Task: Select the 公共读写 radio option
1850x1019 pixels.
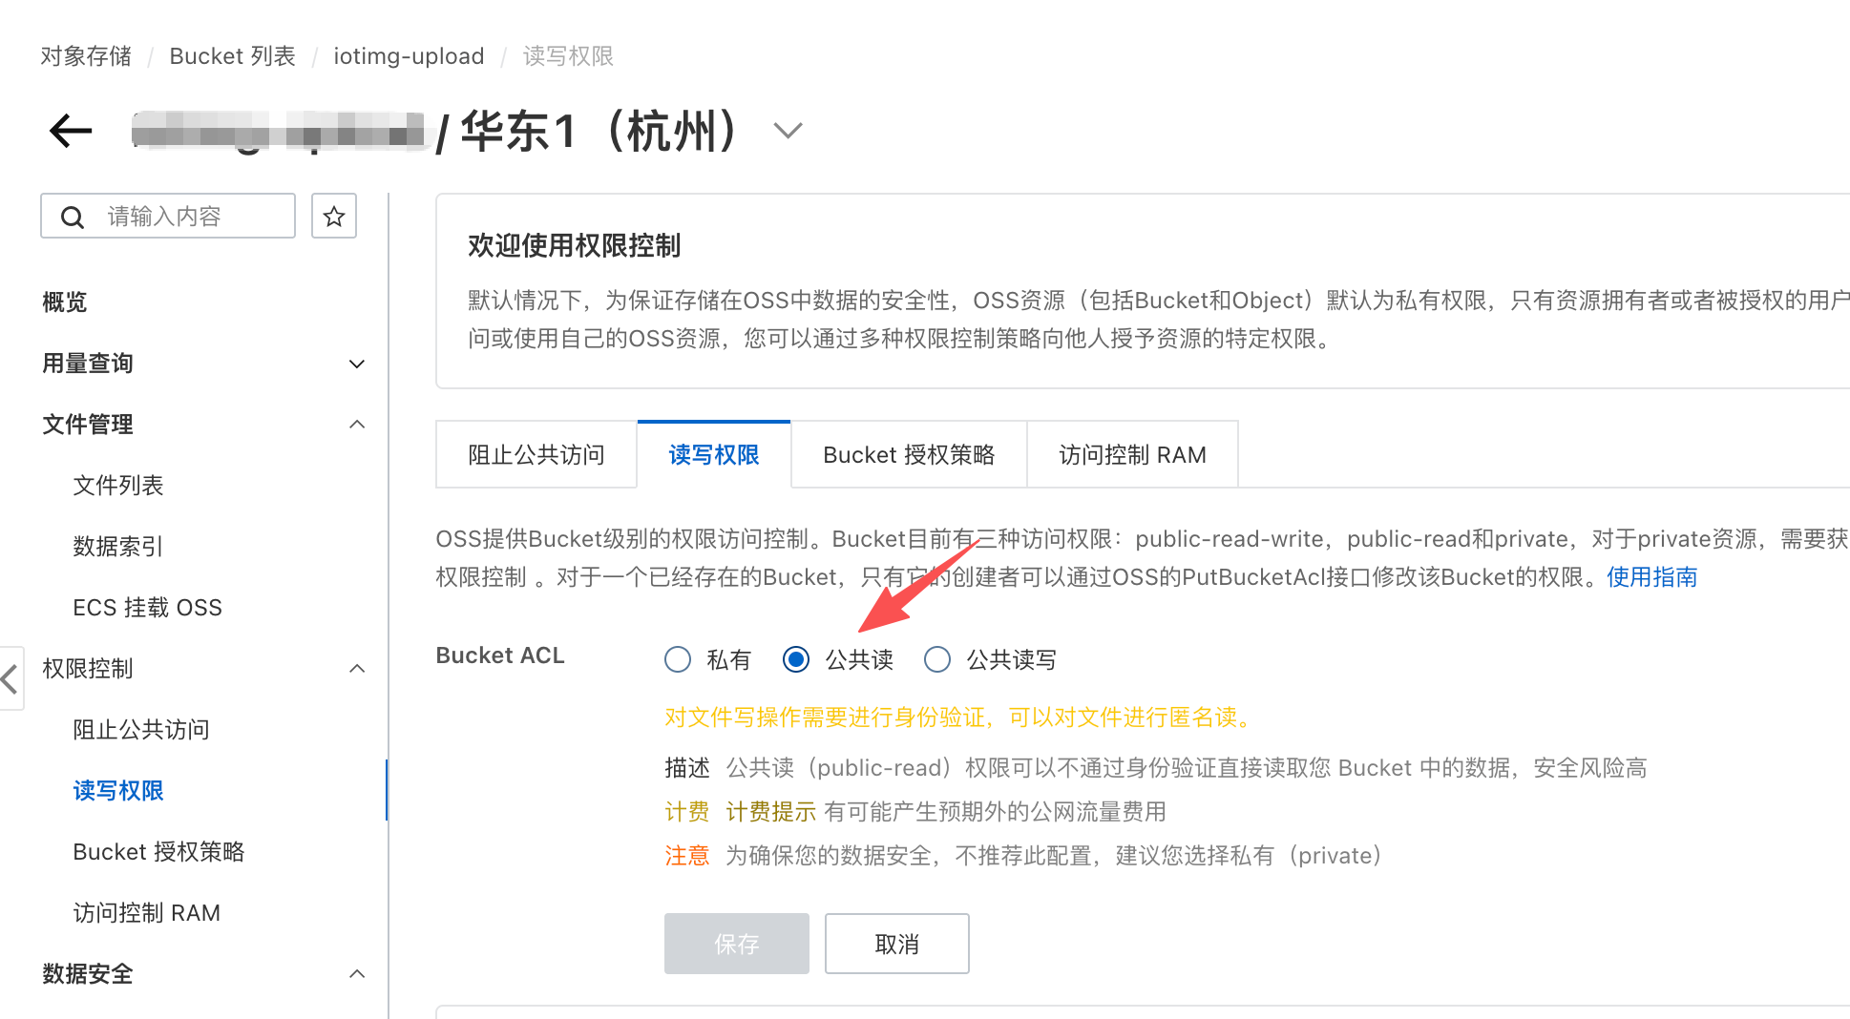Action: (937, 659)
